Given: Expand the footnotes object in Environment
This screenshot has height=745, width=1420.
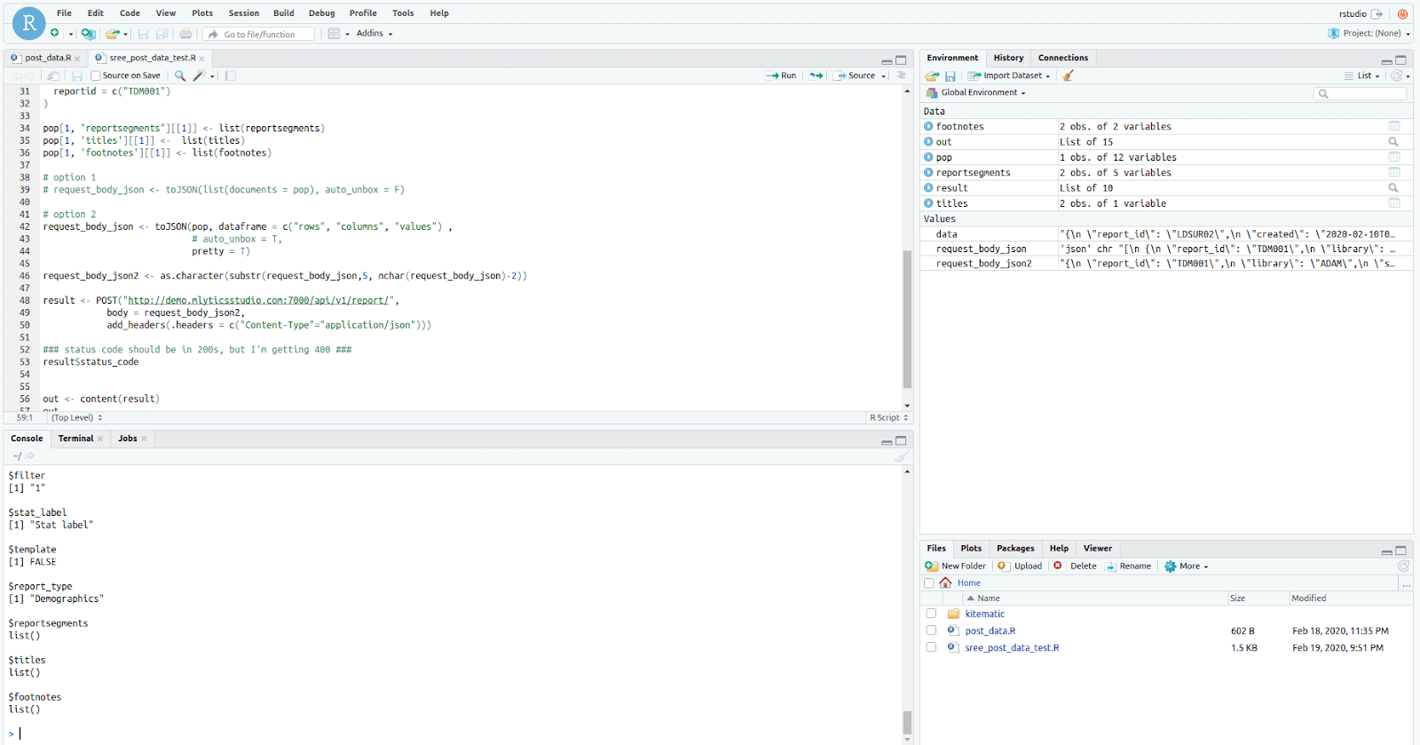Looking at the screenshot, I should [928, 126].
